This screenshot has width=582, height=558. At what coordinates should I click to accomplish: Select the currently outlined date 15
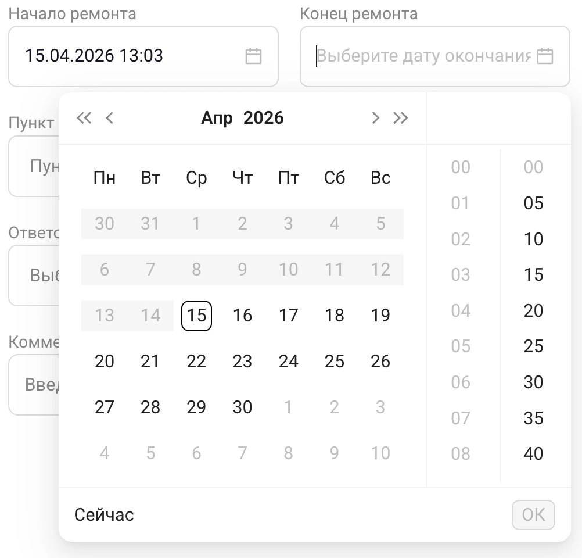196,315
